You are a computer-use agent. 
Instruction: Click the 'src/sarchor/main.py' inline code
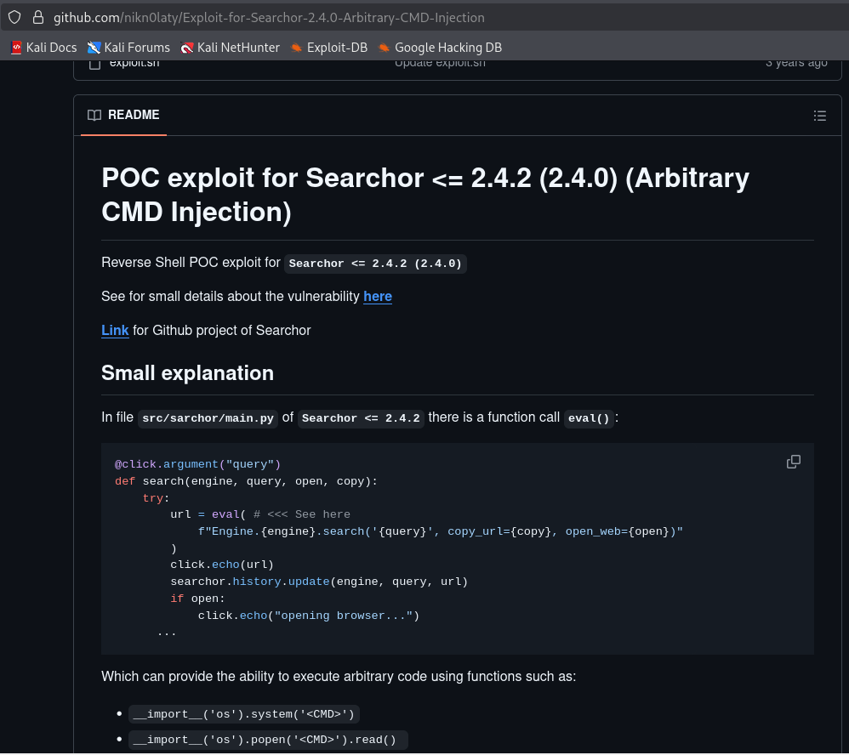click(208, 418)
